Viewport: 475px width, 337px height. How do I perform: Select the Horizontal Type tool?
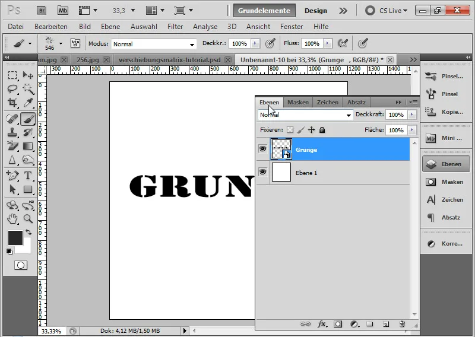click(x=28, y=176)
